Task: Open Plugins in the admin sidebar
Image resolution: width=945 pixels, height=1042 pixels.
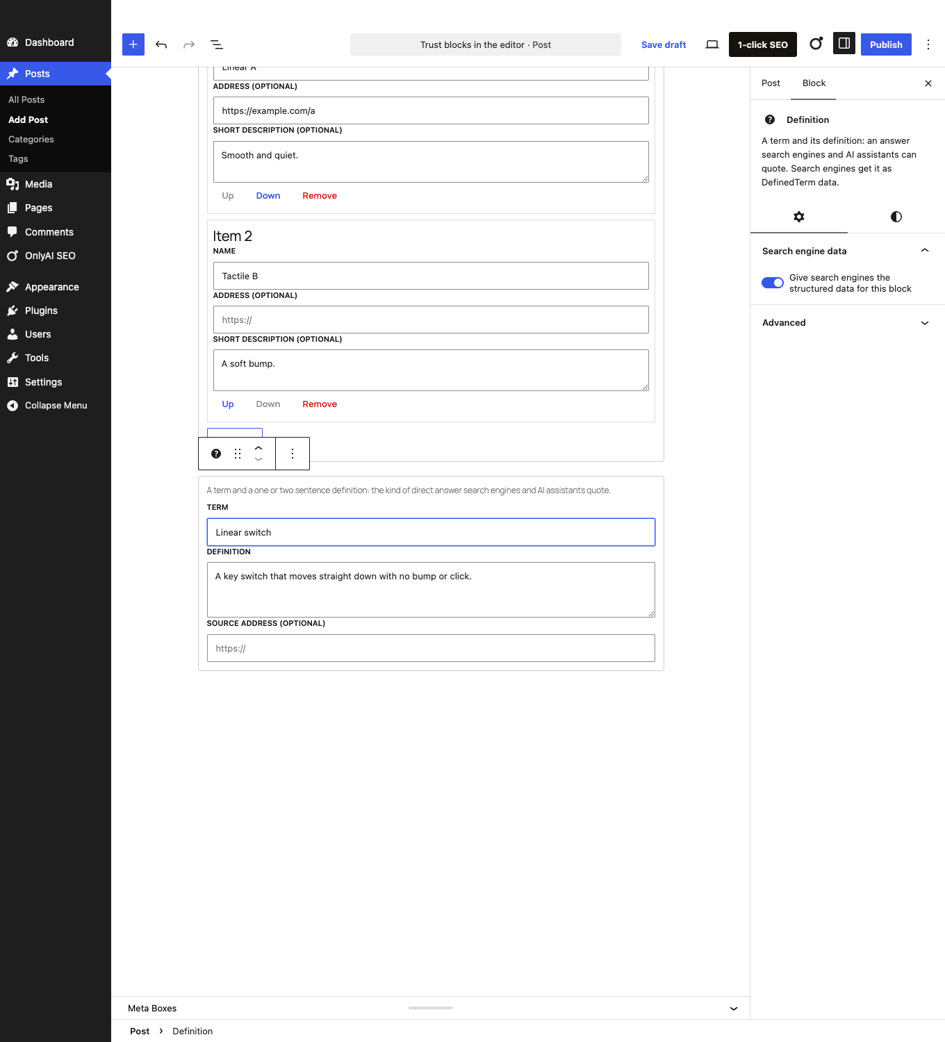Action: (56, 311)
